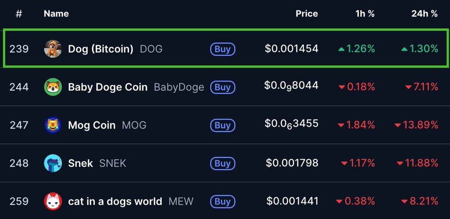This screenshot has height=219, width=450.
Task: Click the Baby Doge Coin logo
Action: pyautogui.click(x=53, y=87)
